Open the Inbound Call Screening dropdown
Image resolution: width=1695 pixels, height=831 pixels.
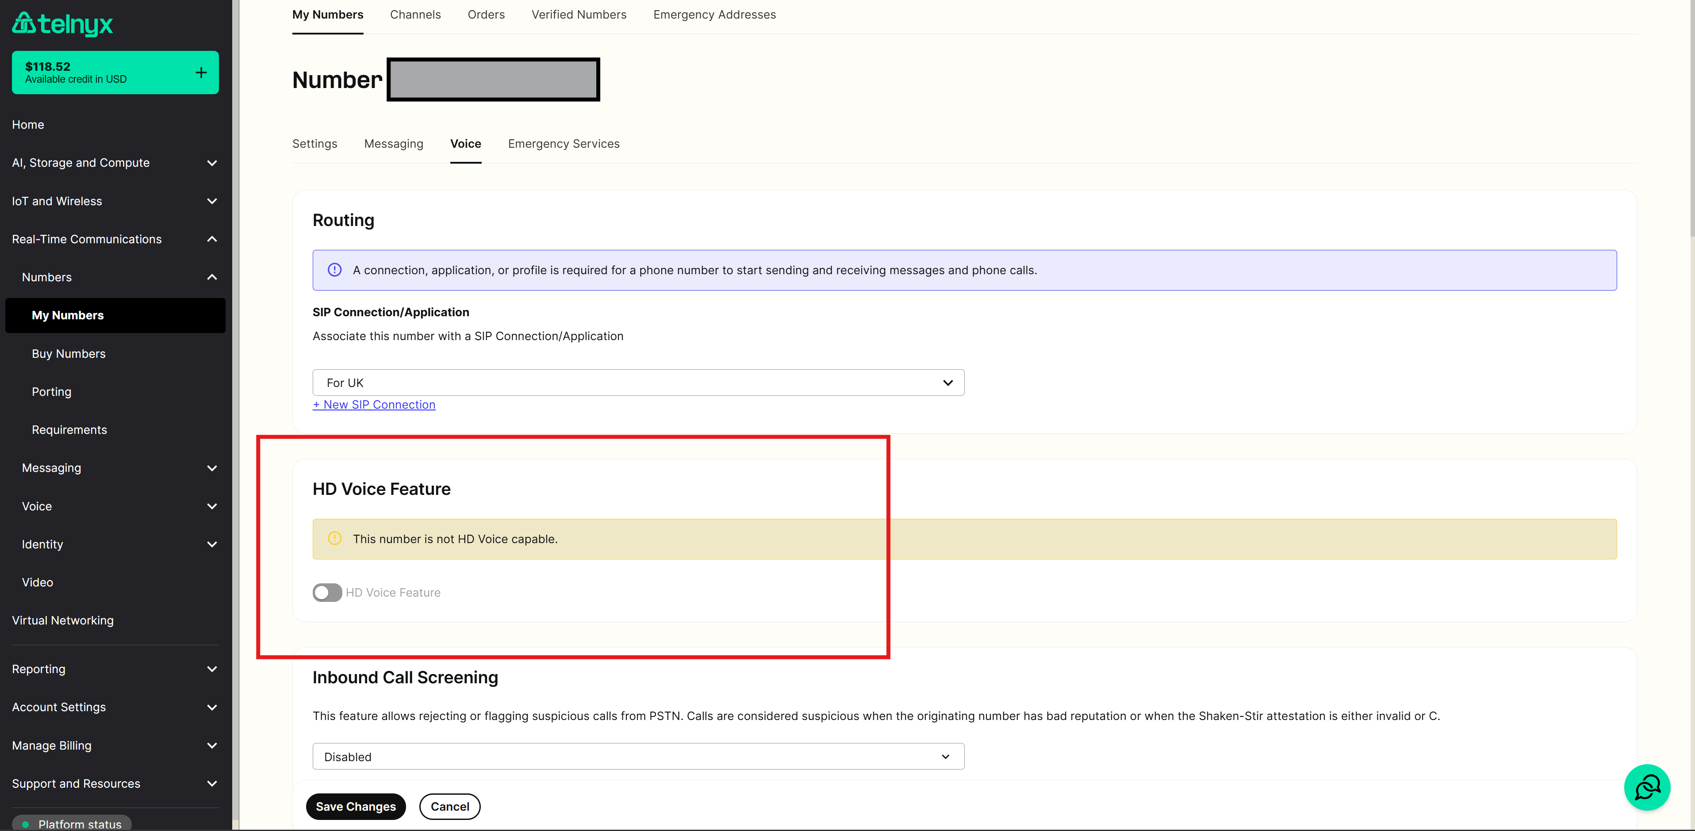(x=638, y=756)
